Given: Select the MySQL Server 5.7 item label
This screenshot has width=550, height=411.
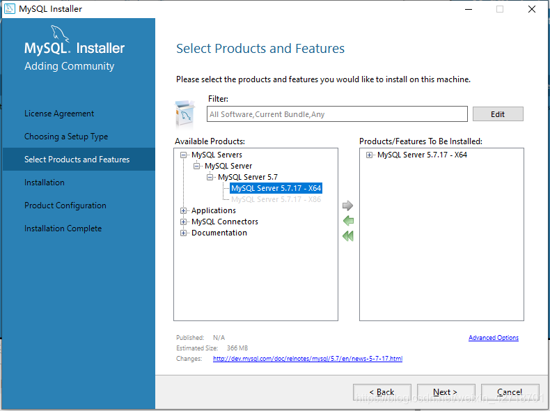Looking at the screenshot, I should coord(248,177).
